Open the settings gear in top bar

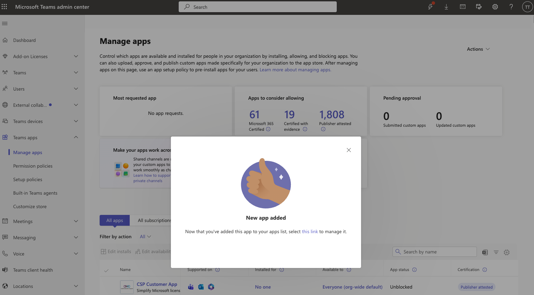pyautogui.click(x=495, y=7)
